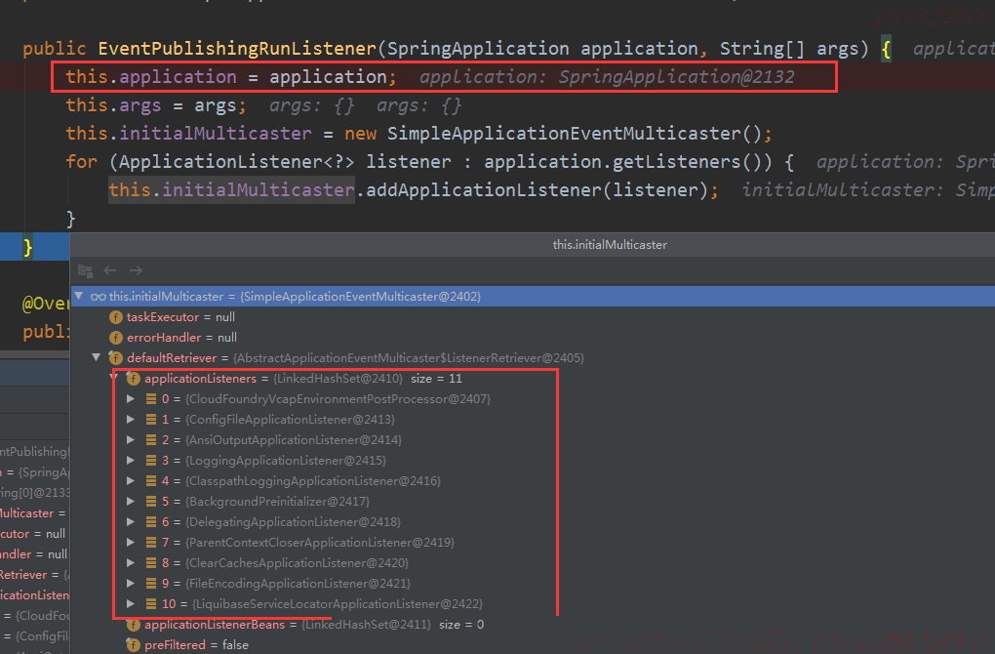Click the field icon beside taskExecutor
995x654 pixels.
(x=115, y=317)
